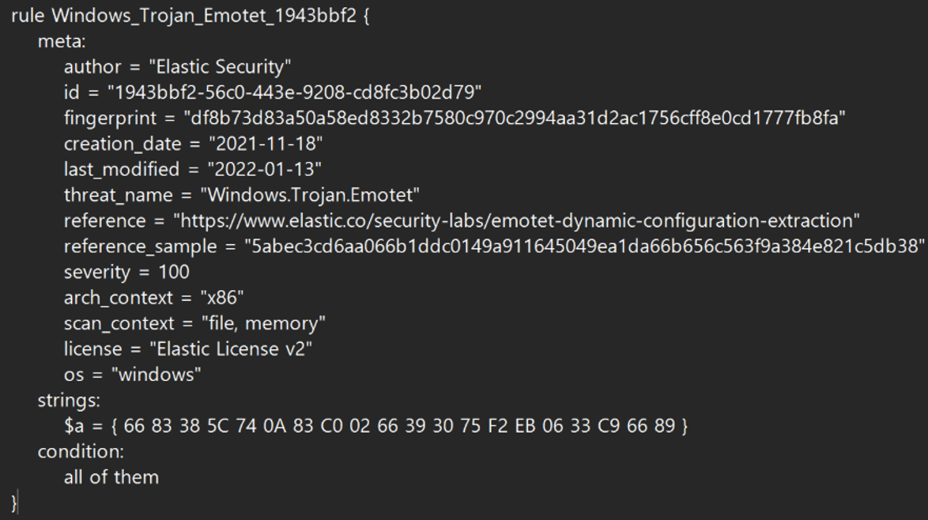Click the "Elastic Security" author value
Viewport: 928px width, 520px height.
click(x=220, y=67)
